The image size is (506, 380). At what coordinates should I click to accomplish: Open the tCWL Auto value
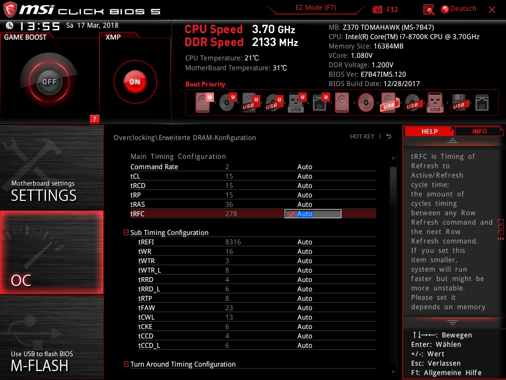pyautogui.click(x=304, y=317)
